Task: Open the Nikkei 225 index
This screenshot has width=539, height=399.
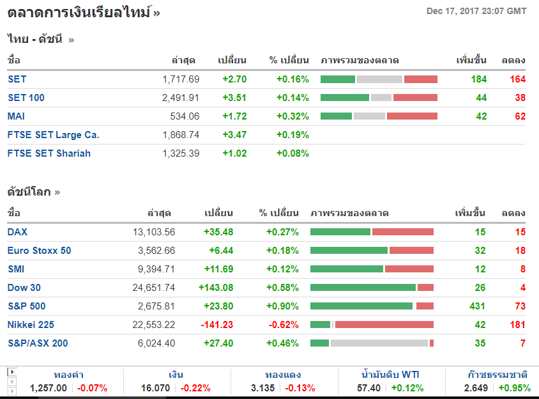Action: (x=31, y=325)
